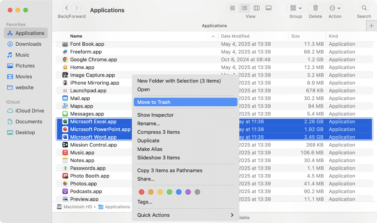The height and width of the screenshot is (223, 377).
Task: Click the Delete trash icon
Action: pos(315,8)
